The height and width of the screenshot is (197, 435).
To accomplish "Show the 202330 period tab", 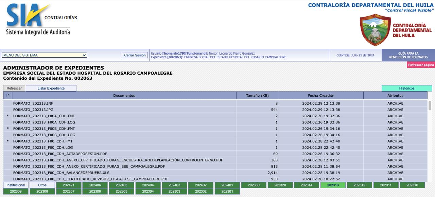I will pyautogui.click(x=254, y=185).
